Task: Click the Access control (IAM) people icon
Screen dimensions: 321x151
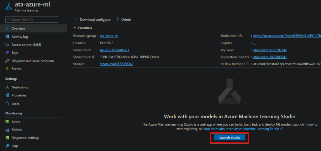Action: 8,45
